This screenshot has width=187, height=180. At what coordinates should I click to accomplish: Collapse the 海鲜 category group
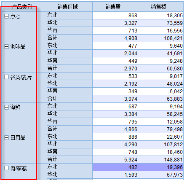[6, 107]
